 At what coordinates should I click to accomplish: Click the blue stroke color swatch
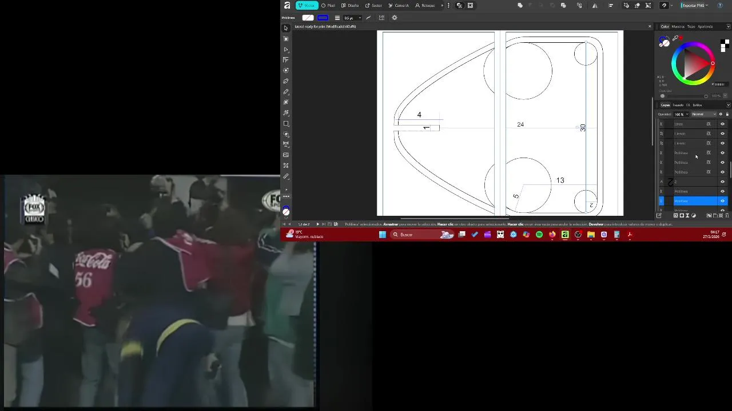(x=323, y=18)
